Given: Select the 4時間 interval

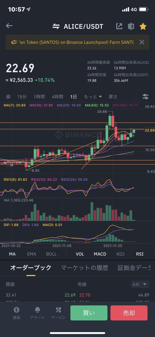Looking at the screenshot, I should point(57,97).
